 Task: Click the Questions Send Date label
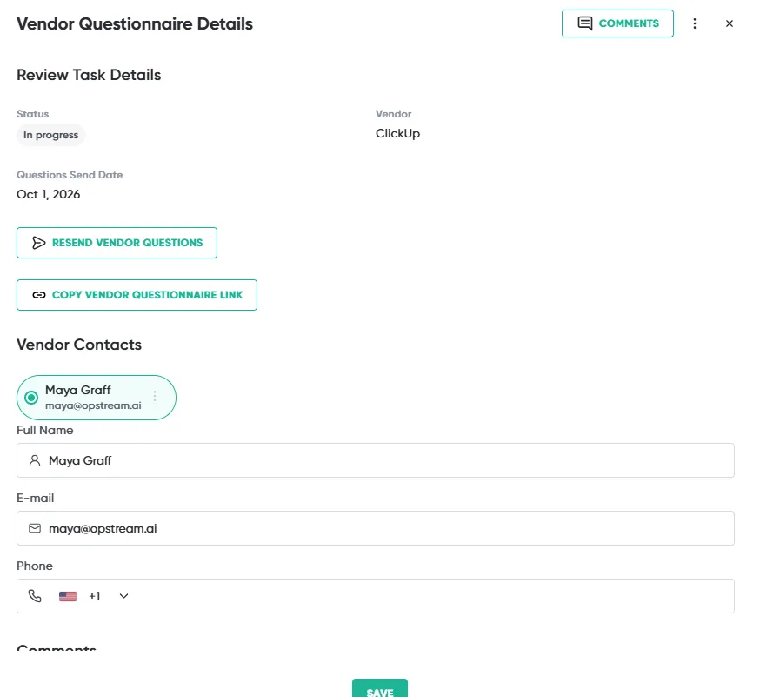pyautogui.click(x=70, y=175)
